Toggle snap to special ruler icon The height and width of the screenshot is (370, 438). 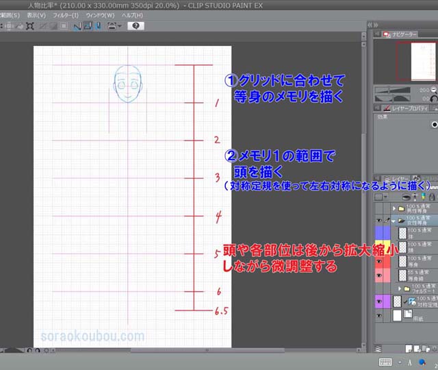point(88,26)
